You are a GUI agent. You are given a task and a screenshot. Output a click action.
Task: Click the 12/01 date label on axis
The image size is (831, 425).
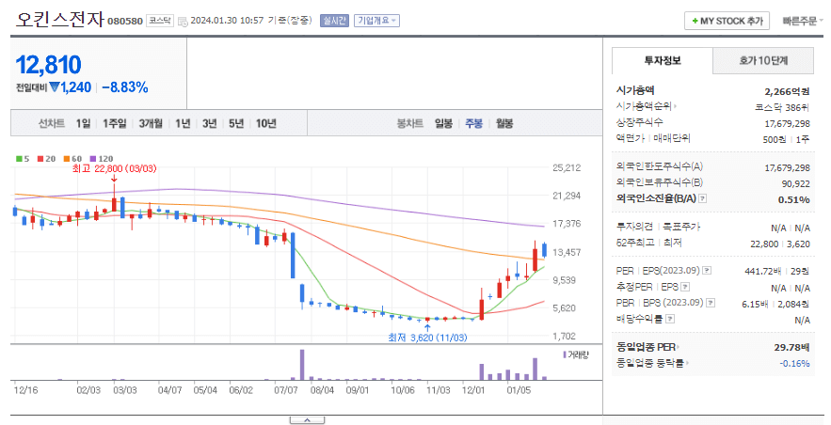[473, 390]
